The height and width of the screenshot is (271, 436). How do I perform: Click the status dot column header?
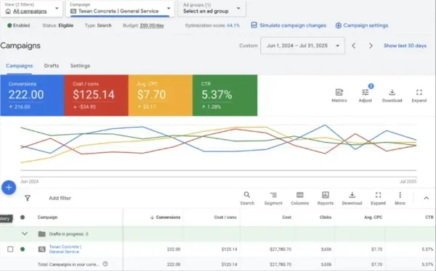coord(23,217)
